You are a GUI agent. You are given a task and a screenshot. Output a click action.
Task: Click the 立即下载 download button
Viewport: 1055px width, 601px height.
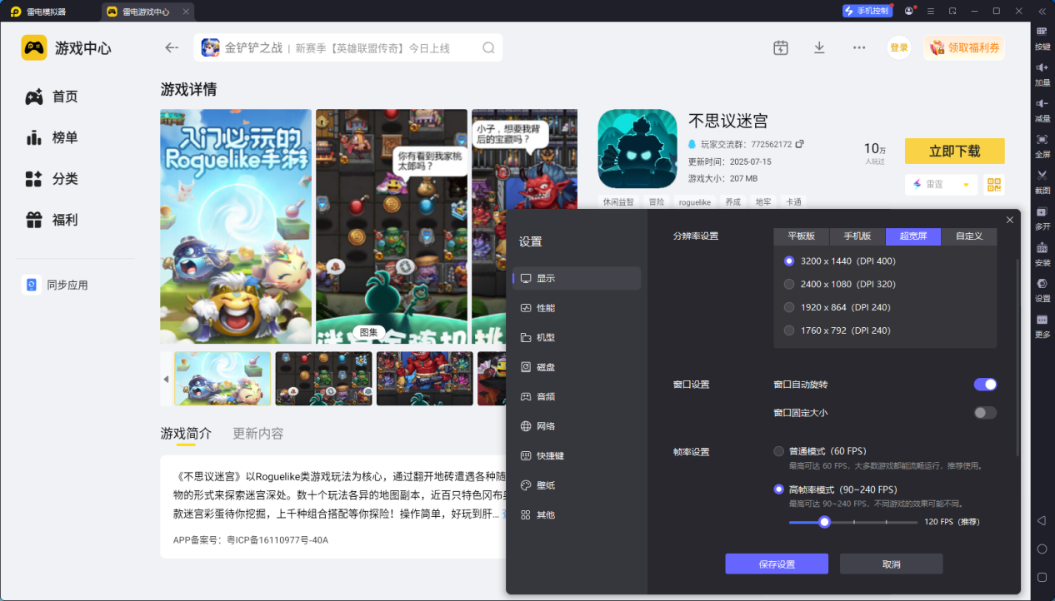[954, 151]
